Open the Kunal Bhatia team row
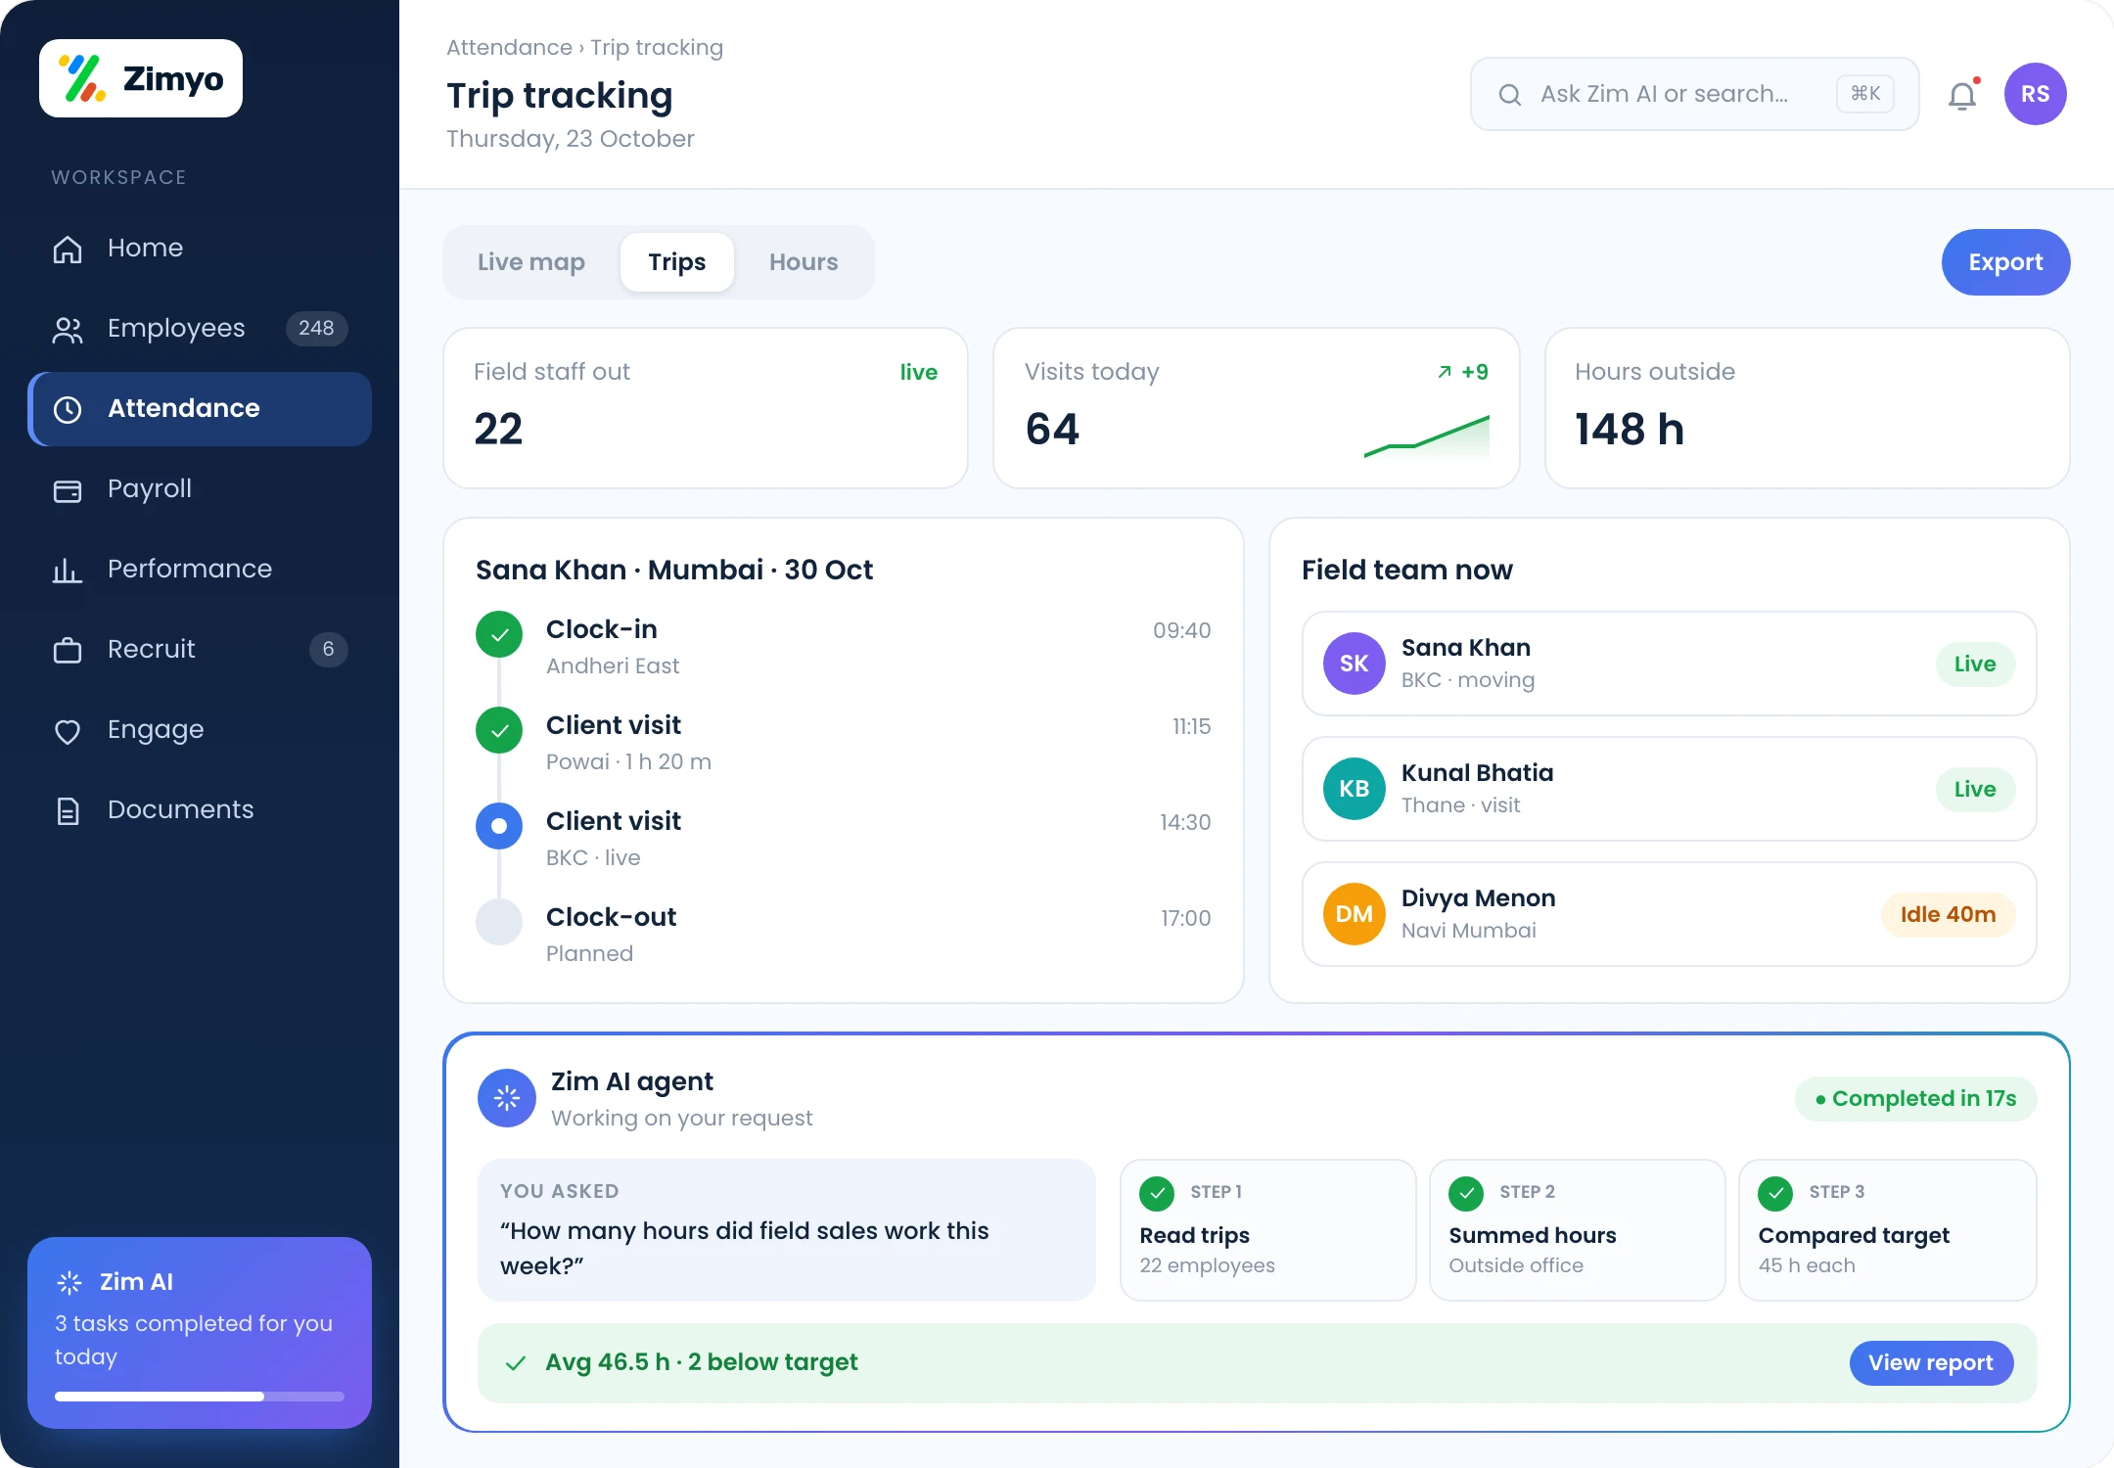The width and height of the screenshot is (2114, 1468). coord(1670,789)
